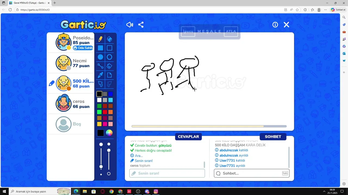Click the Sohbet chat input field
The height and width of the screenshot is (195, 348).
pos(252,173)
